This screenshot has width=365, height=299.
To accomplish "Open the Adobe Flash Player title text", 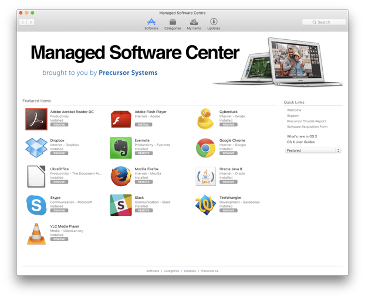I will (151, 112).
